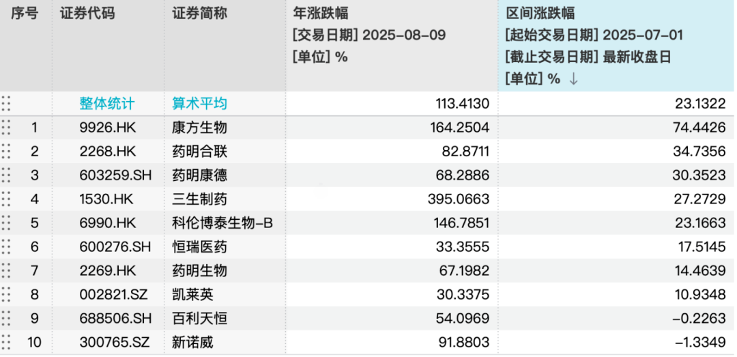The width and height of the screenshot is (737, 357).
Task: Select code 002821.SZ
Action: point(113,295)
